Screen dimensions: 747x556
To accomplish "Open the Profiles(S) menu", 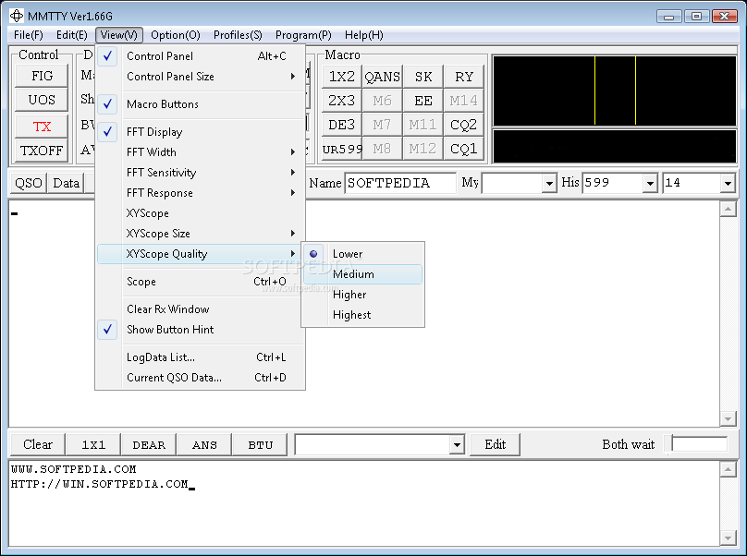I will 238,35.
